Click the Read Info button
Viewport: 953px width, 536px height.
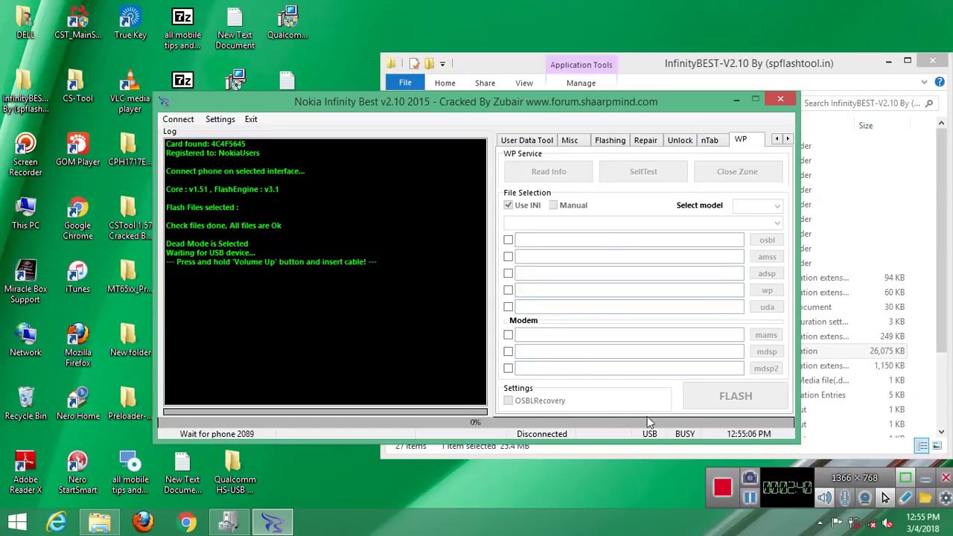[x=549, y=171]
